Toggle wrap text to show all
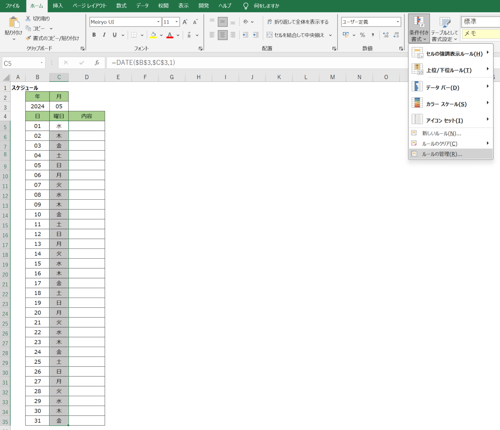The height and width of the screenshot is (430, 500). pyautogui.click(x=298, y=22)
